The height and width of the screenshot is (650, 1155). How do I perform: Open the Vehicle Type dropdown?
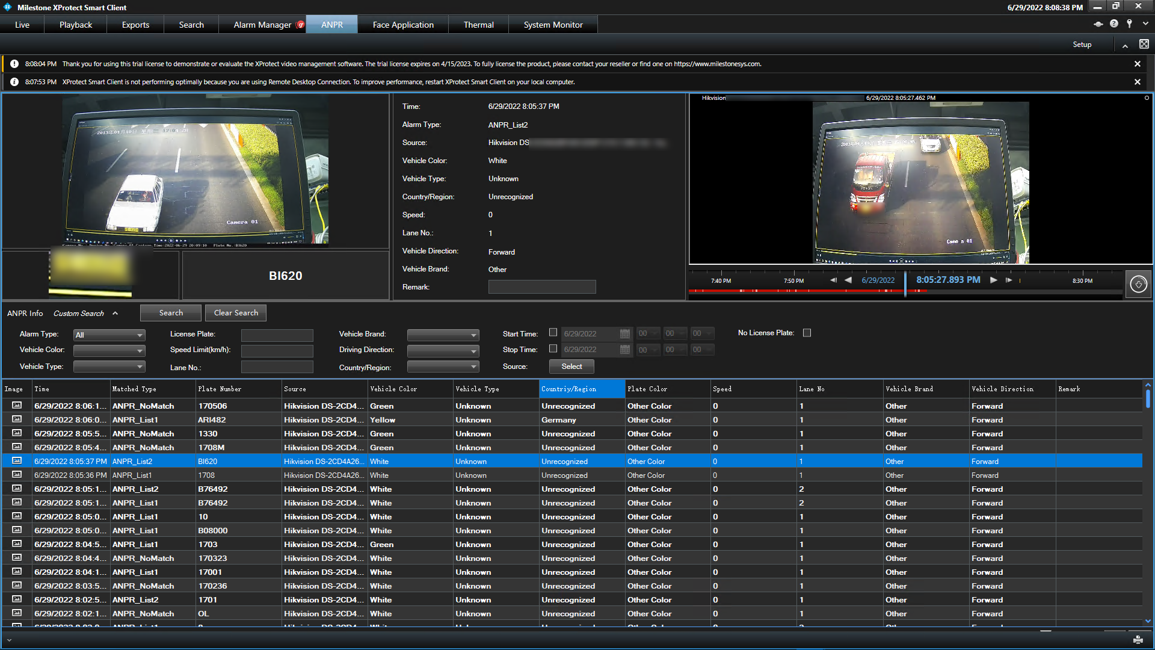point(109,366)
